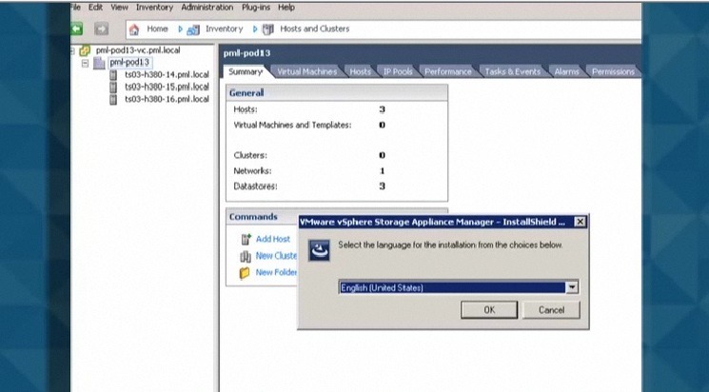Click the grey forward navigation arrow
The height and width of the screenshot is (392, 709).
(101, 29)
